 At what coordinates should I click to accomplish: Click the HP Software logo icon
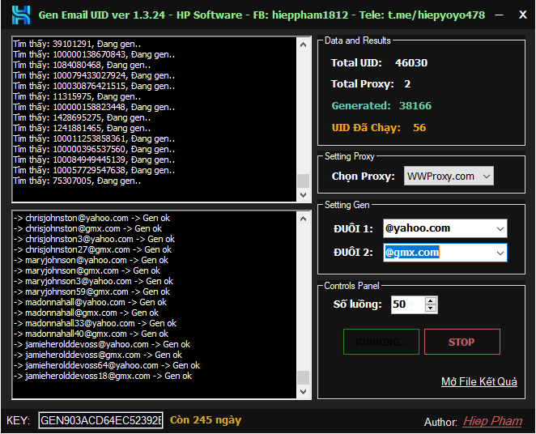click(x=20, y=15)
